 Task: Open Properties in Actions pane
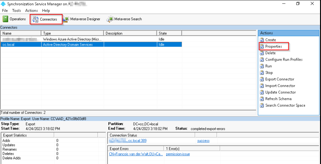click(273, 47)
